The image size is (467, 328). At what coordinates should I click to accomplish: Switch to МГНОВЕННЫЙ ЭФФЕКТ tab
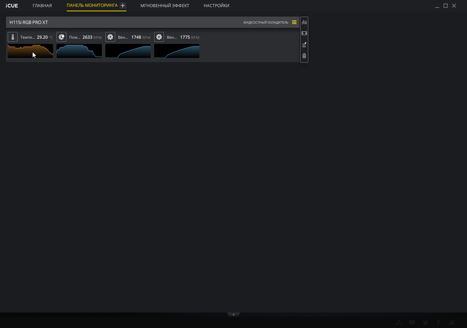point(165,5)
